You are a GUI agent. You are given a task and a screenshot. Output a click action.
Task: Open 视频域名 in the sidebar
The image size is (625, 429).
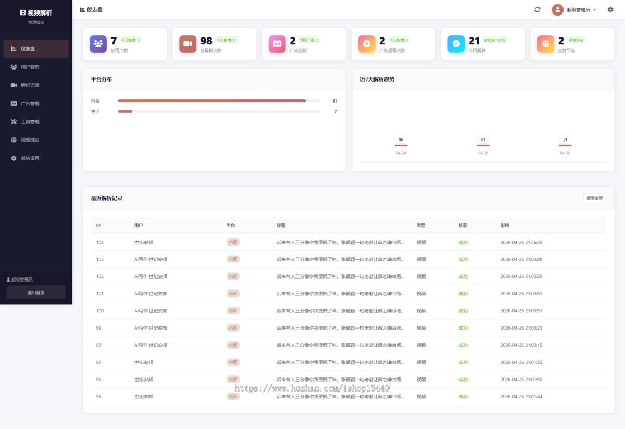pyautogui.click(x=36, y=140)
